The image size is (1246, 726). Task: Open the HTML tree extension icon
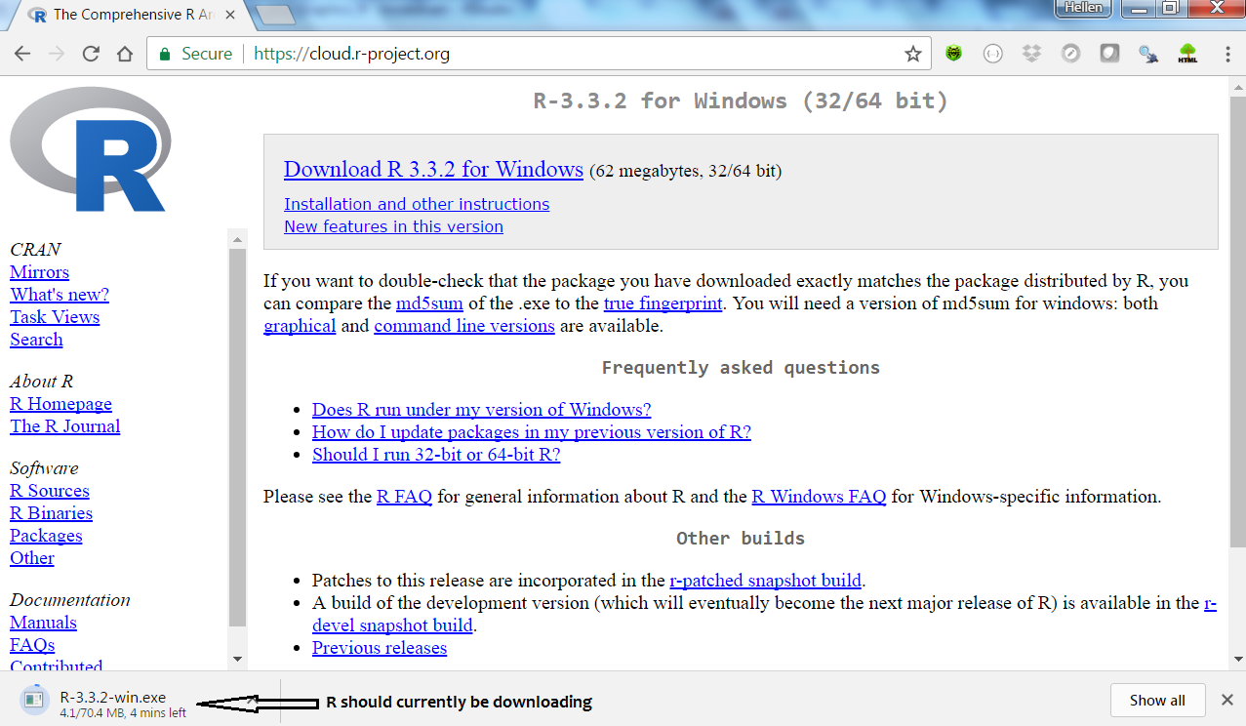[x=1187, y=55]
